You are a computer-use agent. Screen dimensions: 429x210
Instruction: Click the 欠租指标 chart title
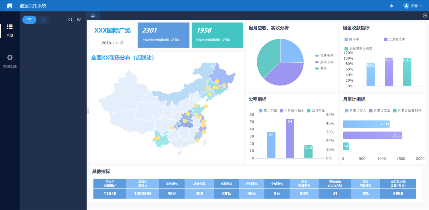[257, 99]
